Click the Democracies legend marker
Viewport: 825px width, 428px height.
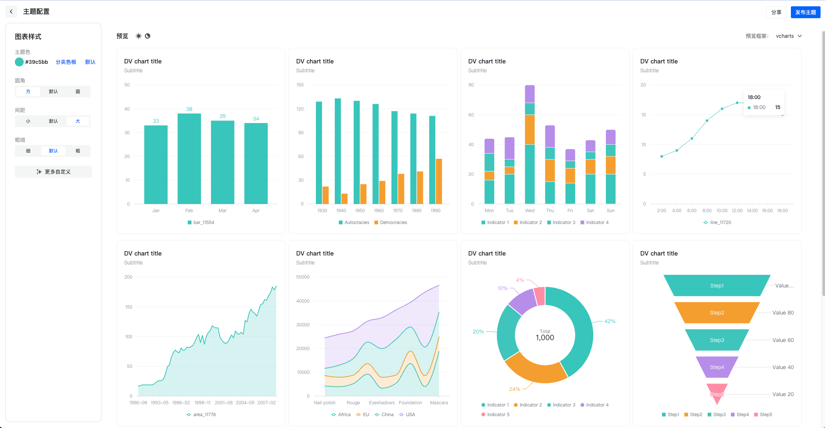coord(376,223)
